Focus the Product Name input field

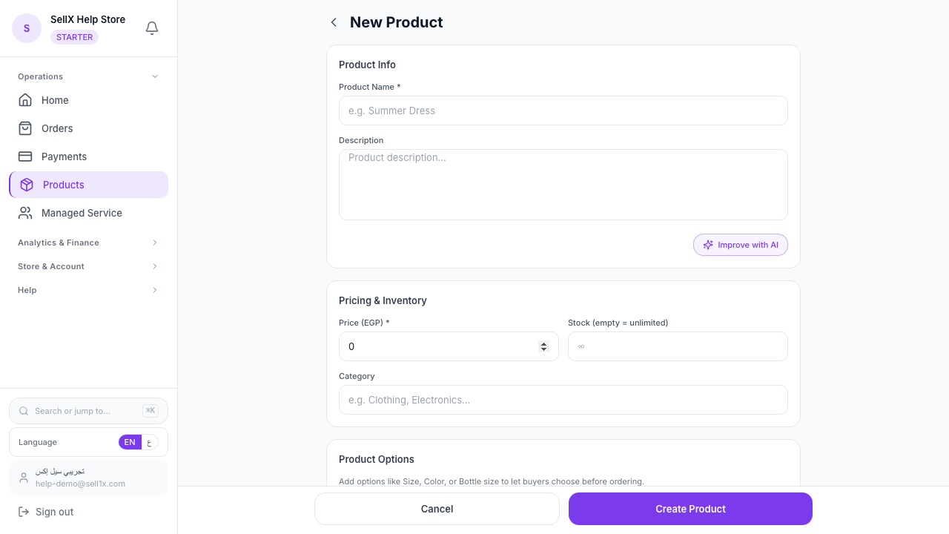pos(563,111)
